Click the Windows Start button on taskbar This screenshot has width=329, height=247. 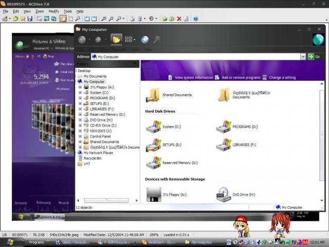10,242
